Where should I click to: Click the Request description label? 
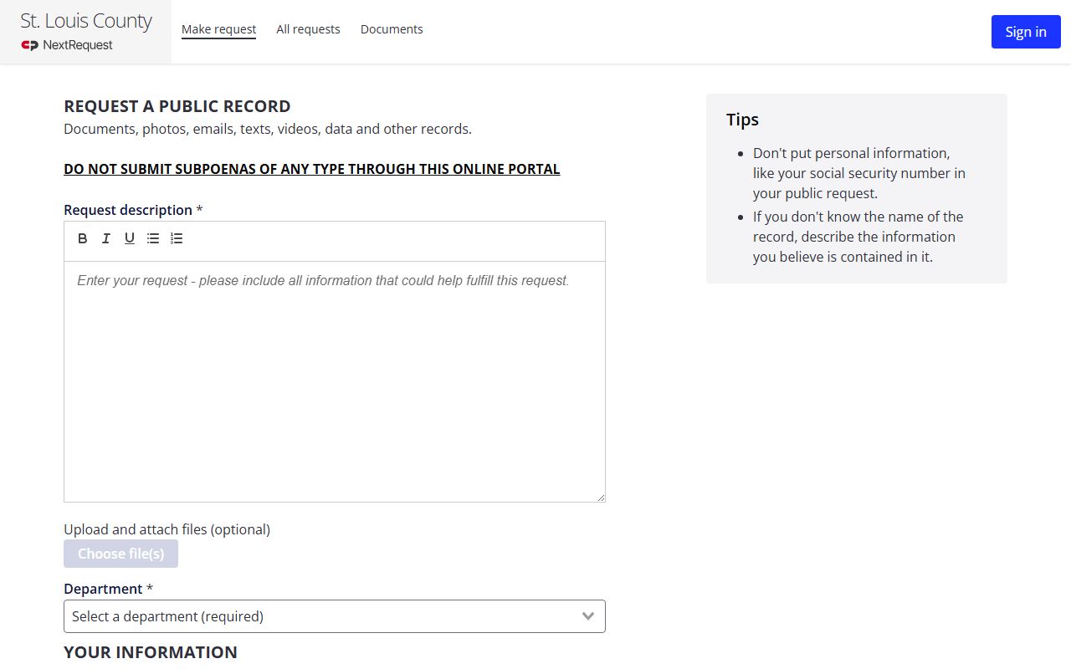pos(128,210)
